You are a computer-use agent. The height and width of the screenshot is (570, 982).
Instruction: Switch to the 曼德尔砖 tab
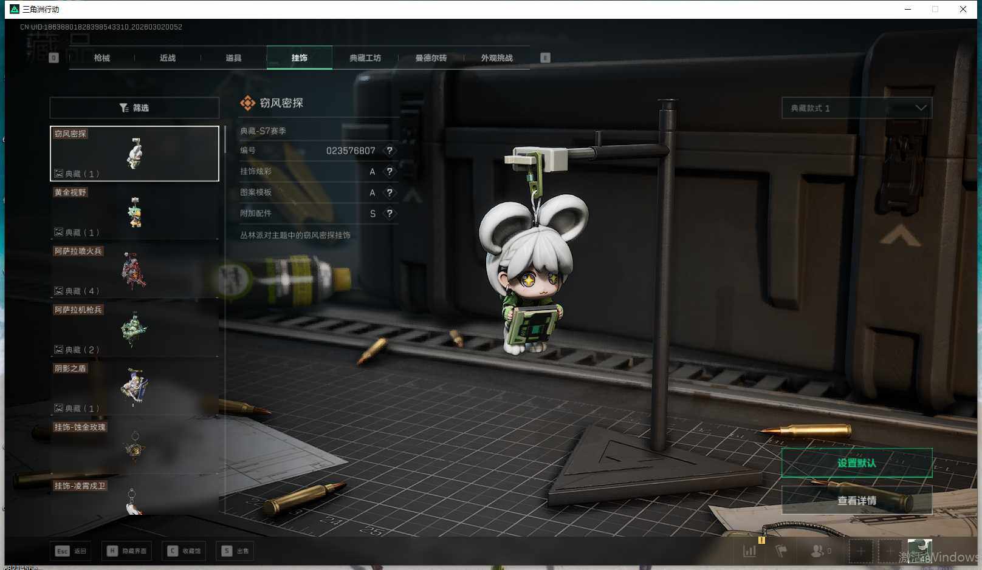click(x=431, y=58)
